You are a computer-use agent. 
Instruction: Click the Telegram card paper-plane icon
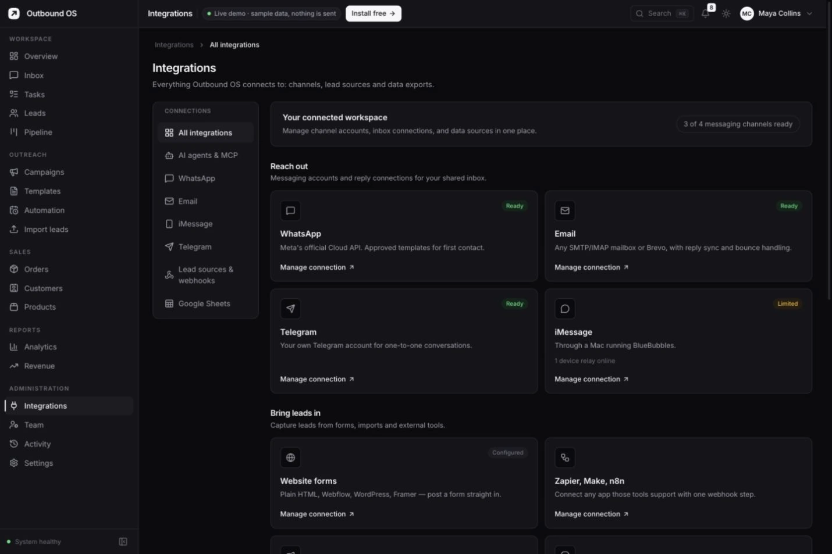coord(290,309)
